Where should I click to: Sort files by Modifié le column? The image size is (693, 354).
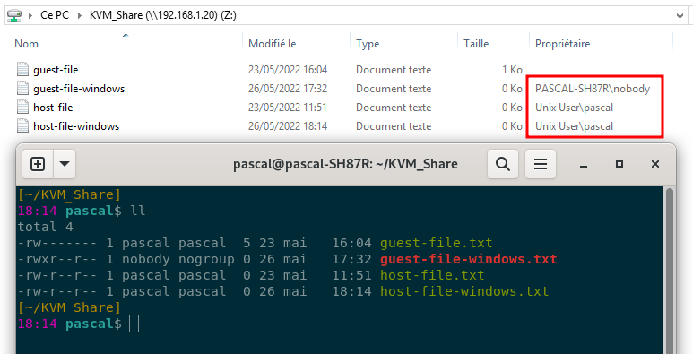[273, 44]
